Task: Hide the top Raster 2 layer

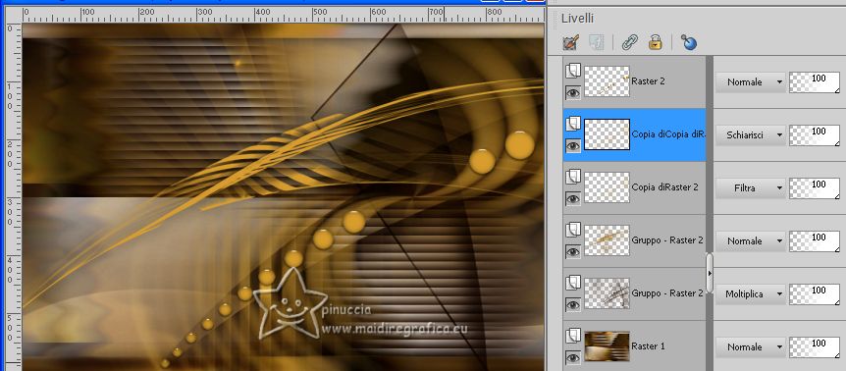Action: click(x=572, y=92)
